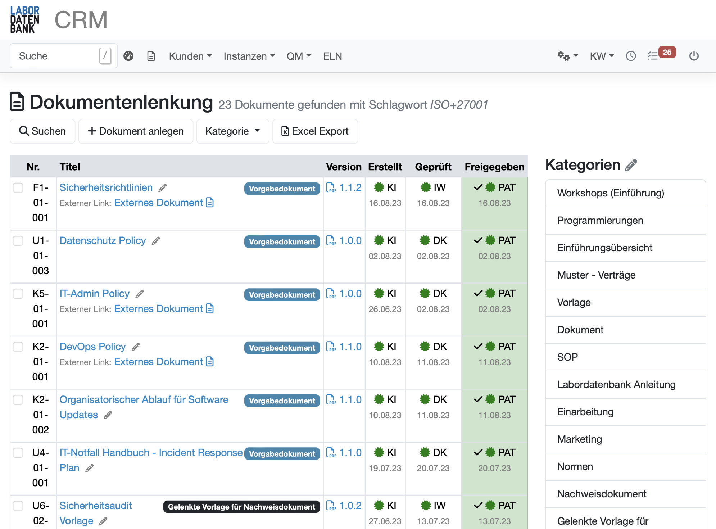Screen dimensions: 716x529
Task: Open the document icon next to the palette
Action: pyautogui.click(x=151, y=56)
